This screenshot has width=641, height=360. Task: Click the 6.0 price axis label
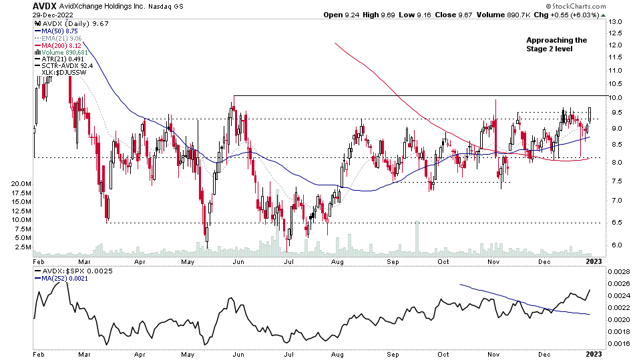click(x=616, y=245)
